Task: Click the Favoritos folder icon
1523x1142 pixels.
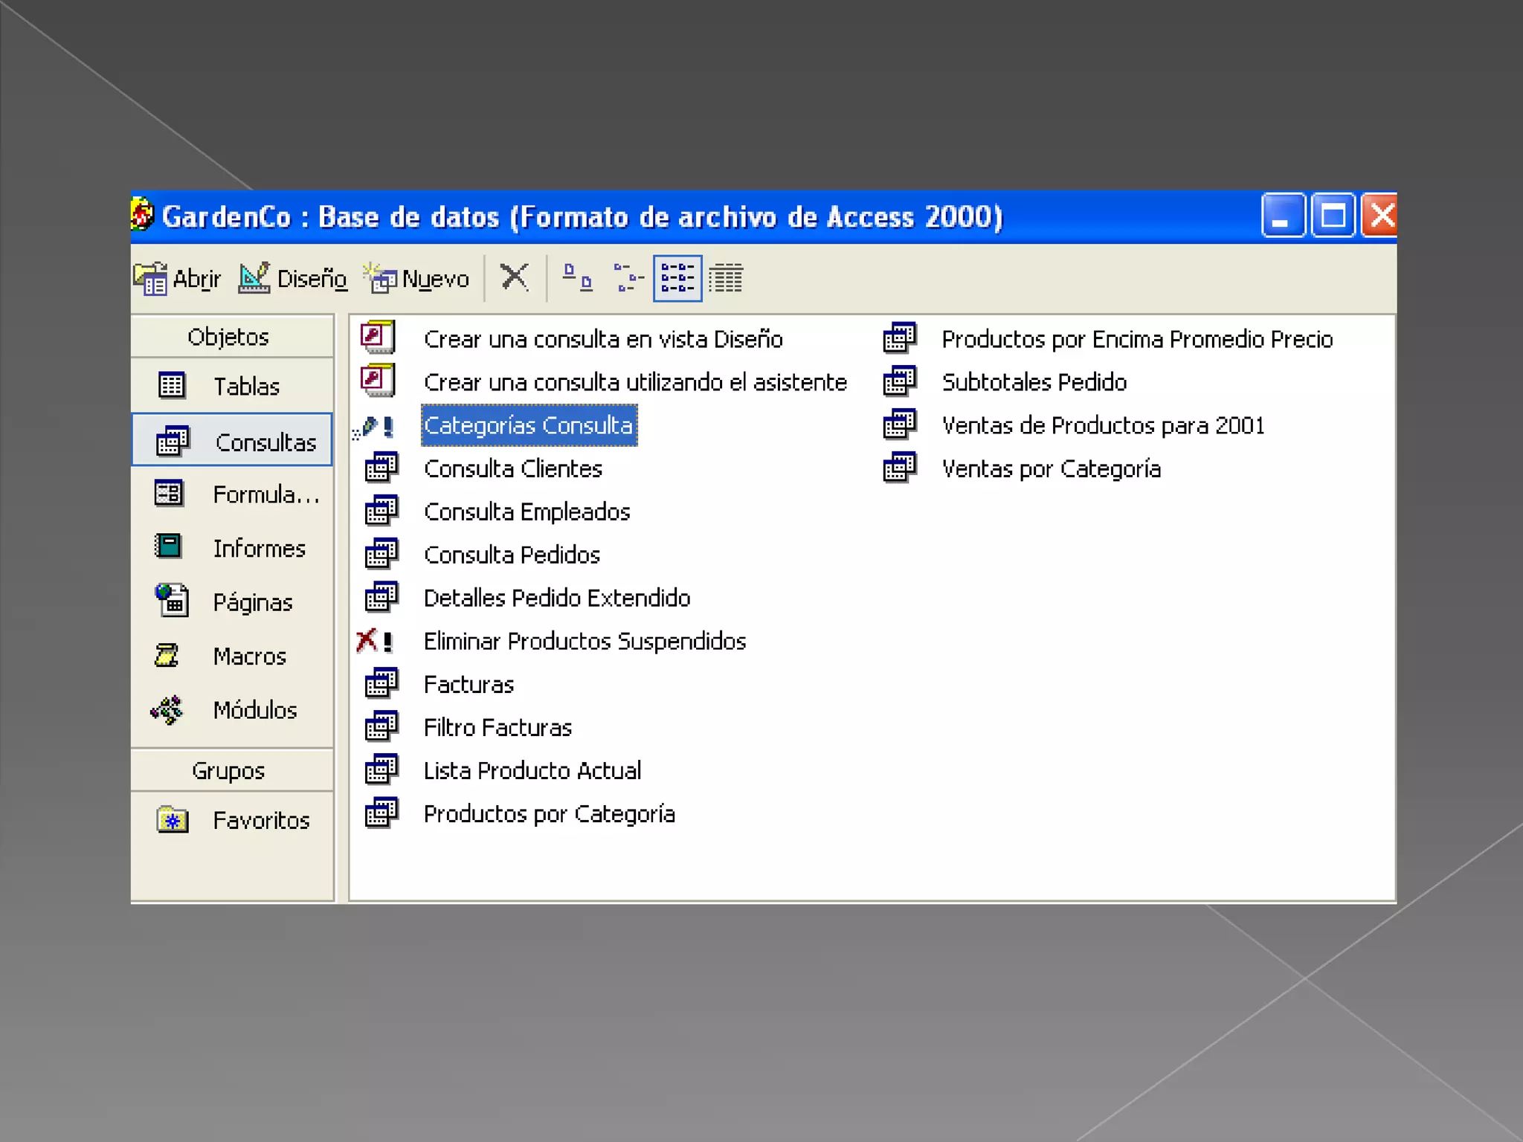Action: pyautogui.click(x=173, y=819)
